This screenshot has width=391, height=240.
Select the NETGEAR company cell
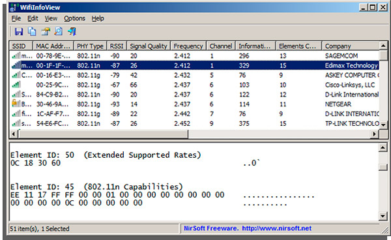(338, 104)
